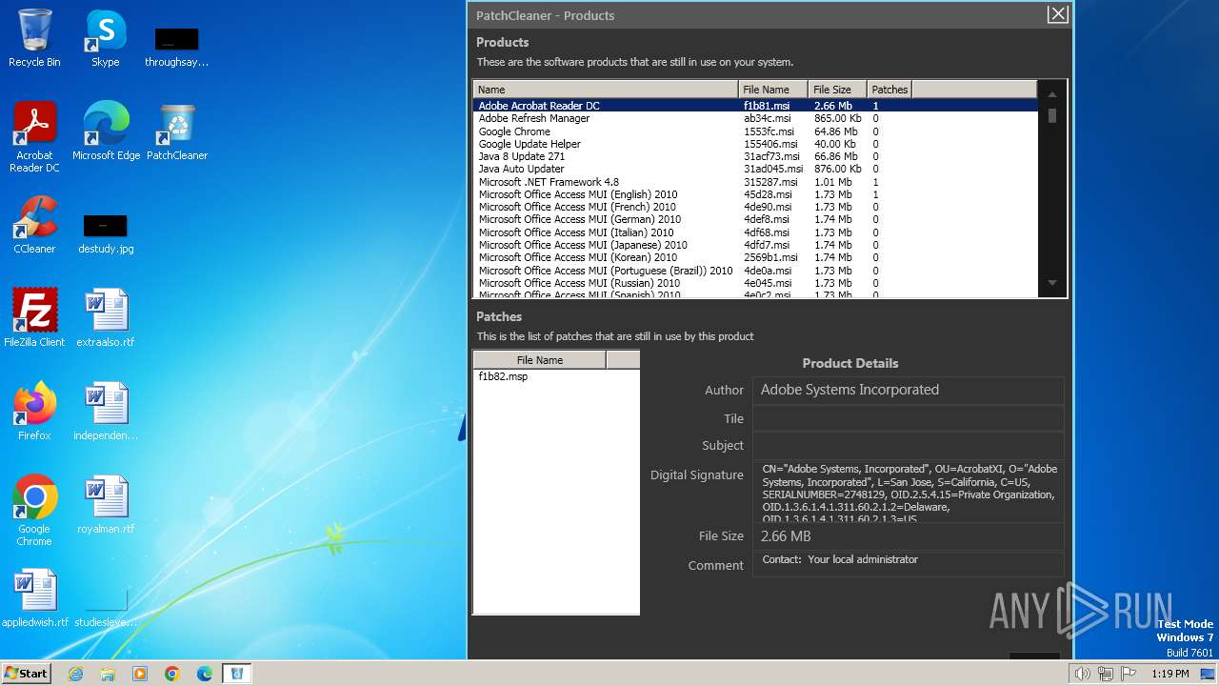Open the Recycle Bin desktop icon

[34, 38]
